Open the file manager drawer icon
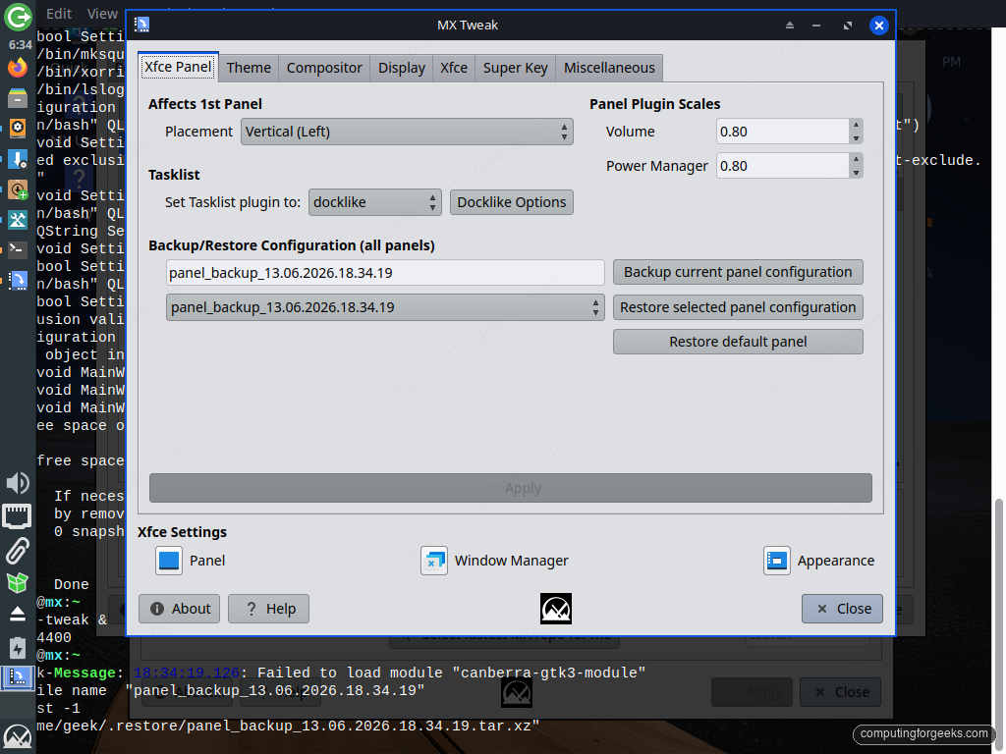The image size is (1006, 754). pos(18,98)
